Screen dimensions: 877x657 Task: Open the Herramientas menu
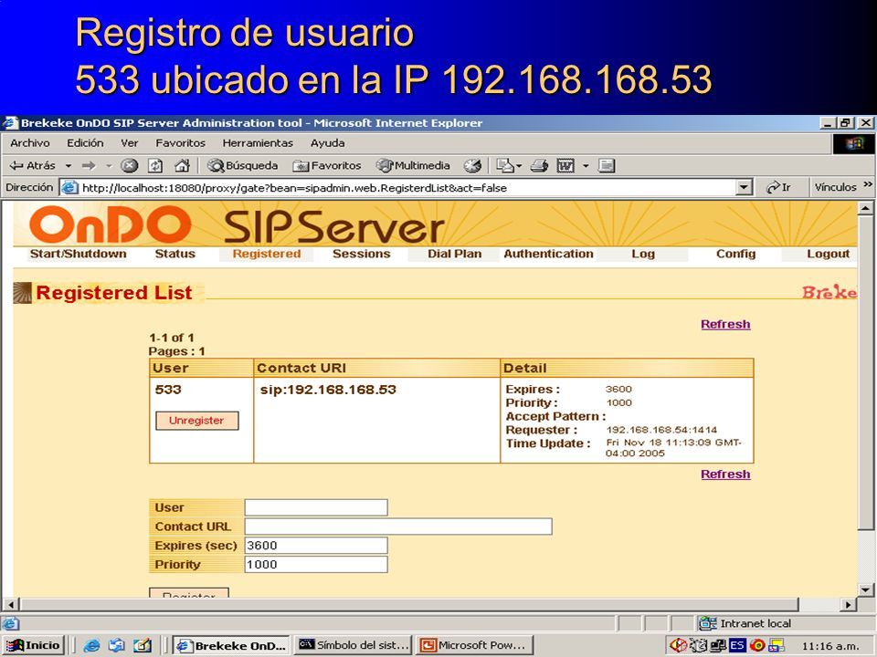258,143
